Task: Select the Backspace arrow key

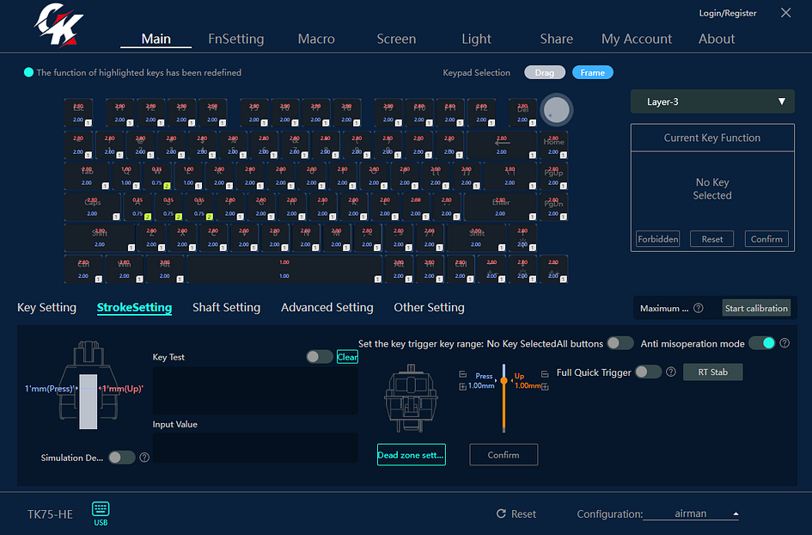Action: [x=502, y=145]
